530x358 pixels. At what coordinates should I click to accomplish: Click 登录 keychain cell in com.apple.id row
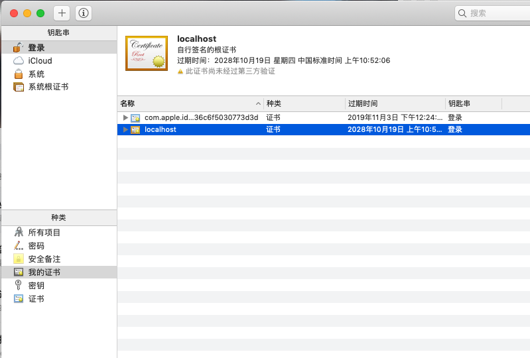pyautogui.click(x=455, y=117)
